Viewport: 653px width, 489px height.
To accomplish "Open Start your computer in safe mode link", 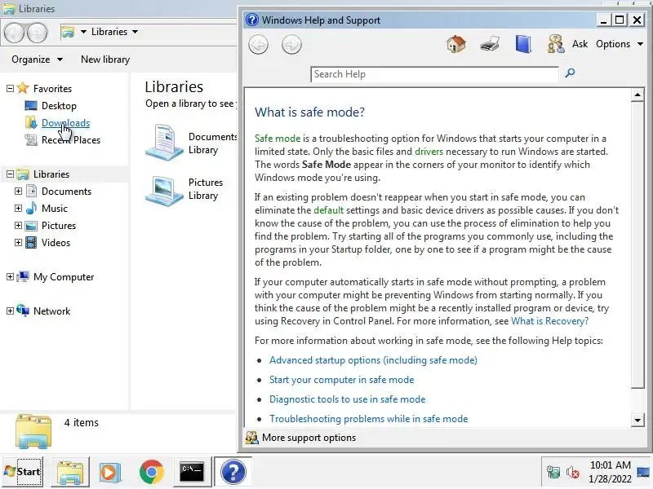I will (x=341, y=380).
